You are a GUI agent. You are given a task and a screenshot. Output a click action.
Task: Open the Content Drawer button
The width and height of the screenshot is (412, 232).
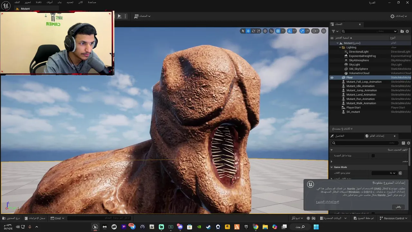[x=11, y=218]
